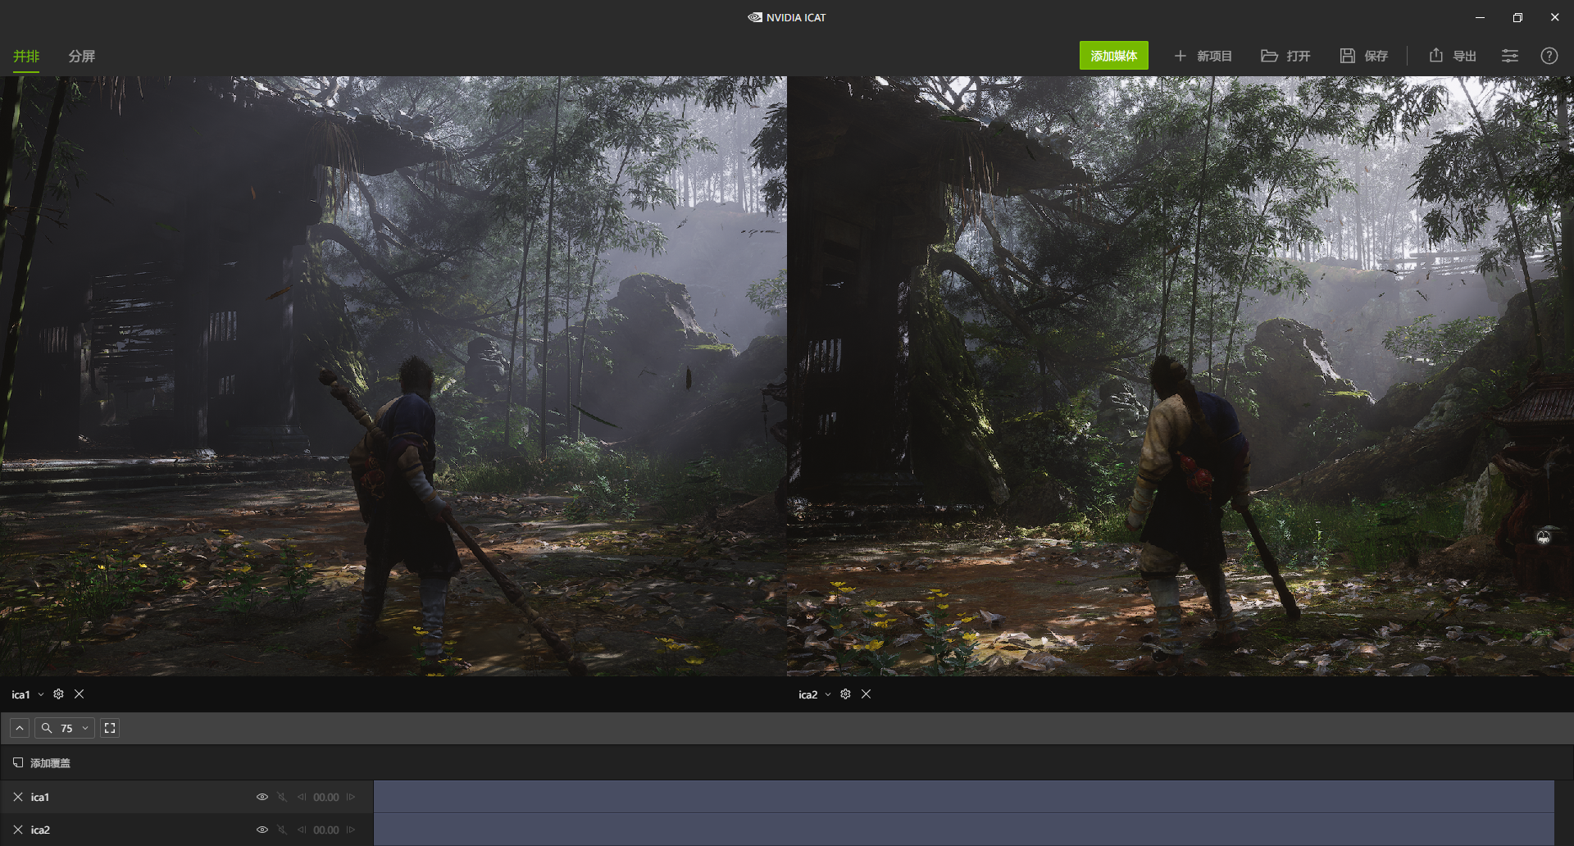Collapse the timeline panel with the chevron
The width and height of the screenshot is (1574, 846).
[x=19, y=727]
